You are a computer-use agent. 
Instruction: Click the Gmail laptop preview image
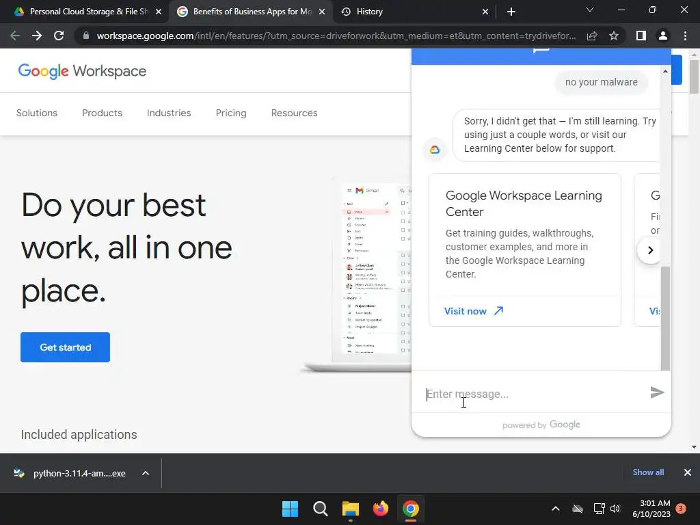click(357, 275)
